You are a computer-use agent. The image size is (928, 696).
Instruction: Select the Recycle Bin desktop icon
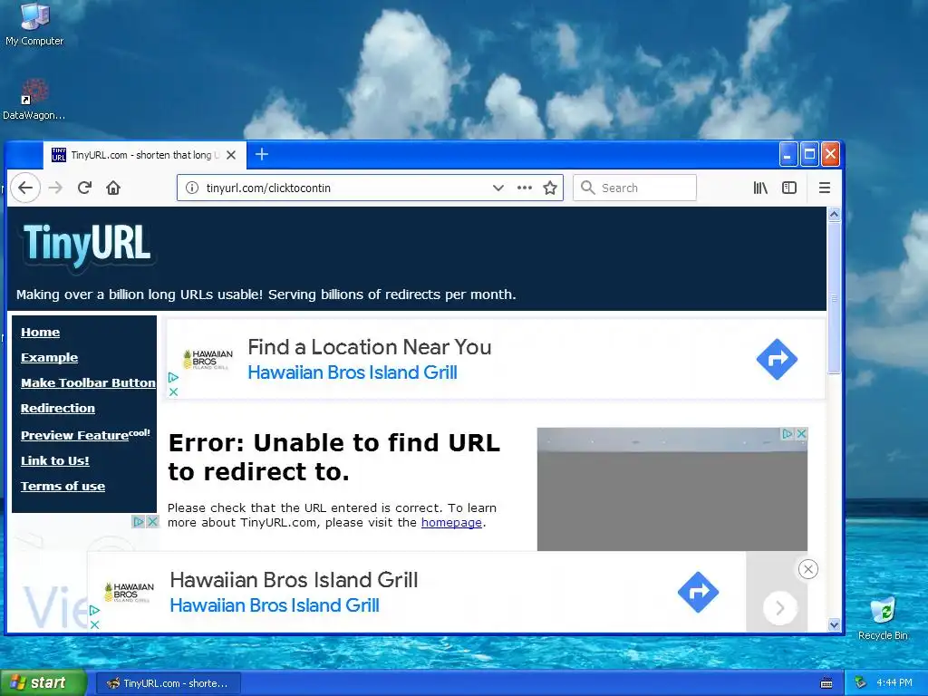(x=883, y=619)
